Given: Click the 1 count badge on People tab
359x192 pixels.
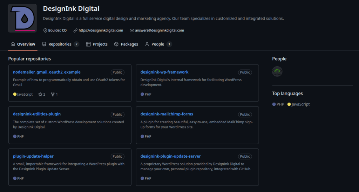Looking at the screenshot, I should point(169,44).
